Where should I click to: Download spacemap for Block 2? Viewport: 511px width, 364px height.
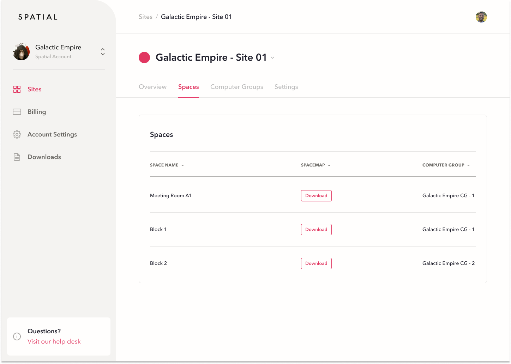click(x=316, y=263)
